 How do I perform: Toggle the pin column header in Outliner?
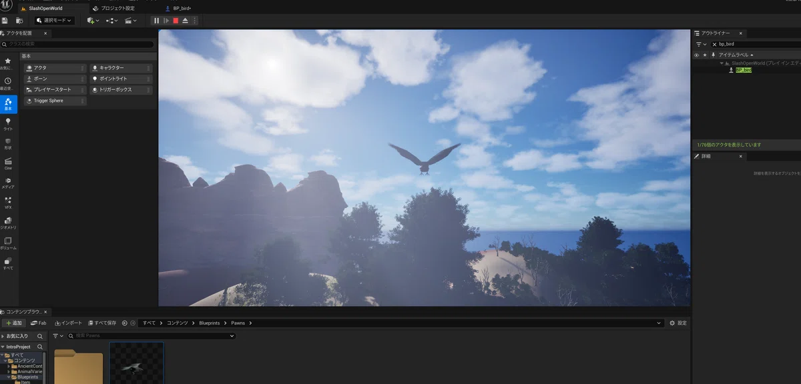coord(713,55)
